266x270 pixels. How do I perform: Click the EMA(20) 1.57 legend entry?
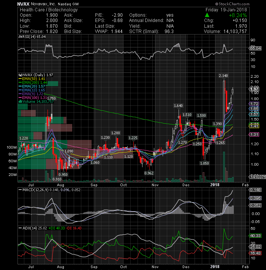click(x=32, y=86)
